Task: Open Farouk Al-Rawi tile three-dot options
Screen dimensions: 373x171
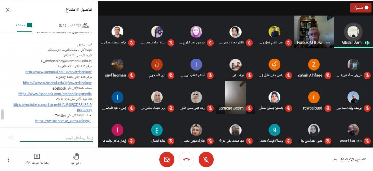Action: click(328, 43)
